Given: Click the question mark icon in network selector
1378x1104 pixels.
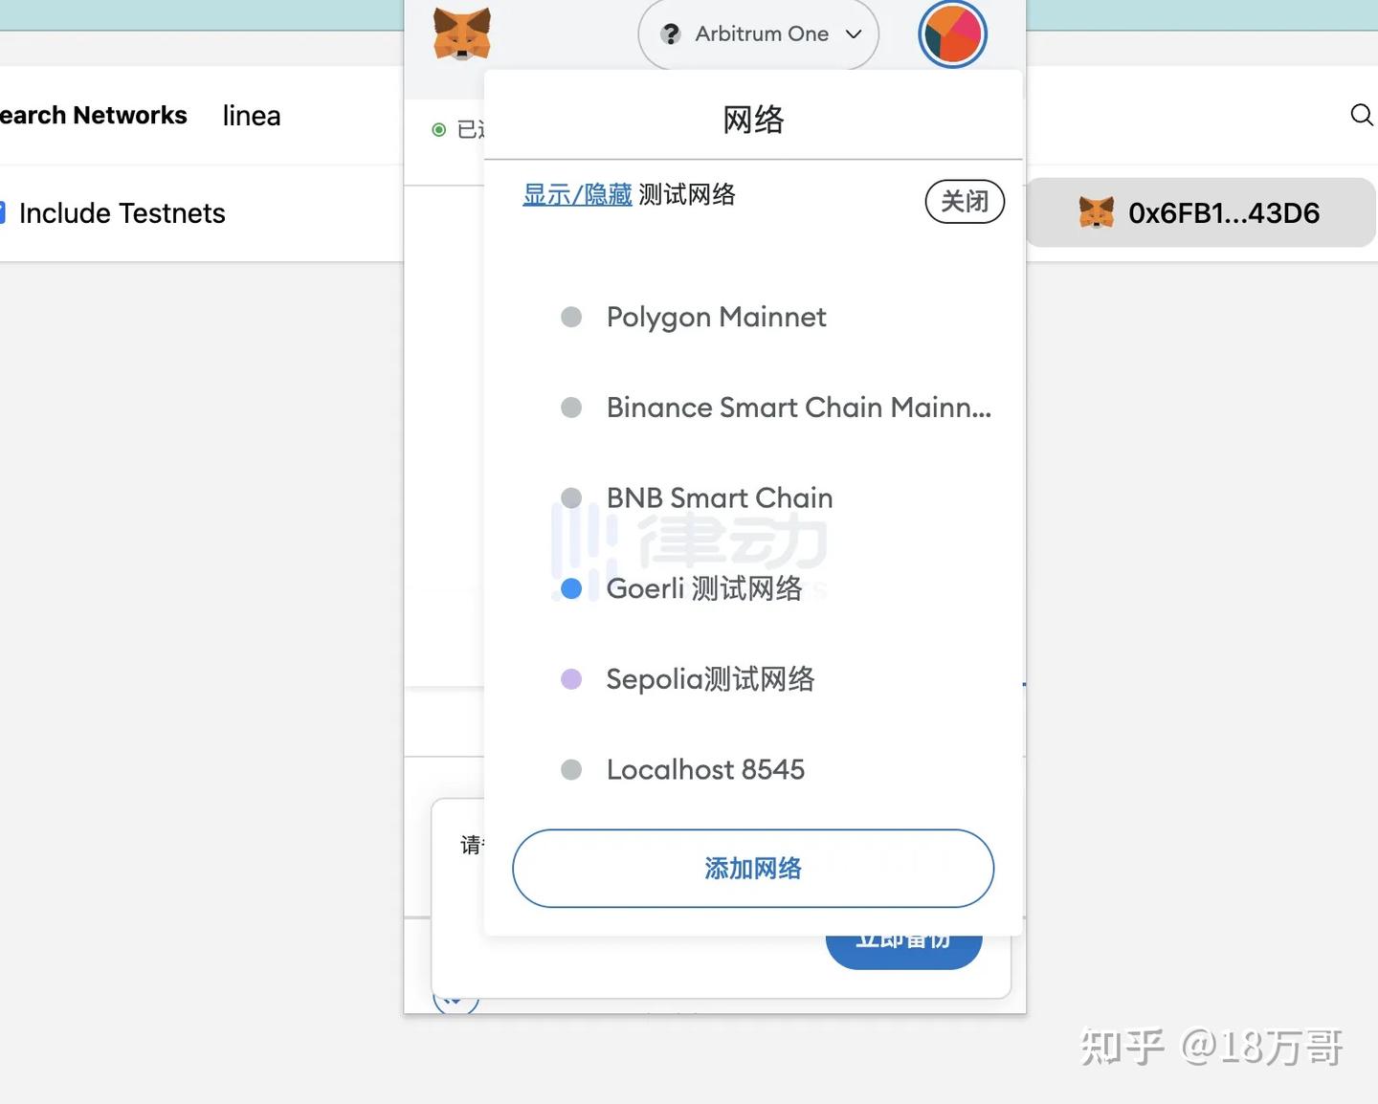Looking at the screenshot, I should (x=670, y=33).
